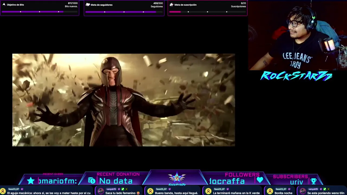Click the 'Meta de seguidores' label
The height and width of the screenshot is (195, 347).
click(102, 5)
